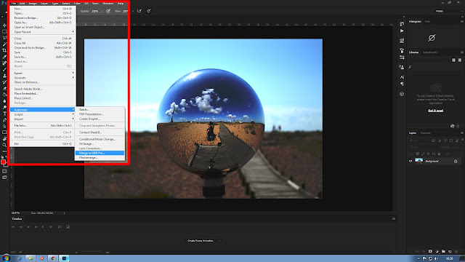
Task: Expand the Create Frame Animation dropdown arrow
Action: pyautogui.click(x=219, y=241)
